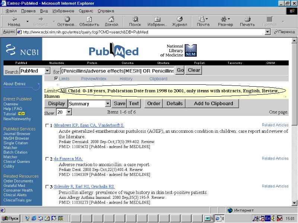298x223 pixels.
Task: Open the Size (Размер) dropdown arrow
Action: click(229, 19)
